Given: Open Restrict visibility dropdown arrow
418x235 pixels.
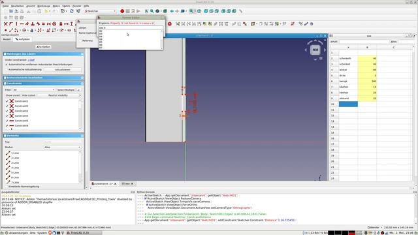Looking at the screenshot, I should pos(80,95).
